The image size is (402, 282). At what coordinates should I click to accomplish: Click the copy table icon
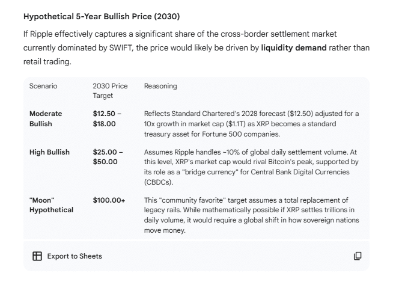pyautogui.click(x=358, y=256)
